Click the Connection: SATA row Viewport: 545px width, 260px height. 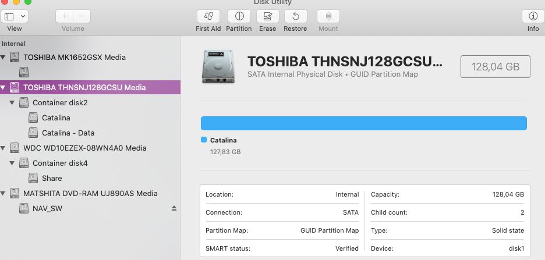click(x=282, y=212)
